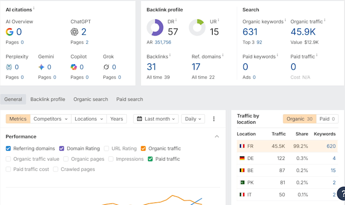Image resolution: width=345 pixels, height=205 pixels.
Task: Click the Germany flag icon
Action: 242,158
